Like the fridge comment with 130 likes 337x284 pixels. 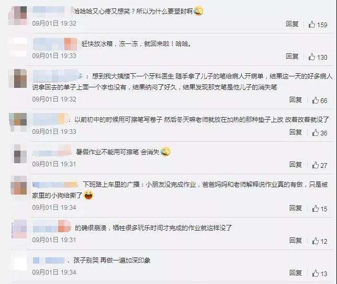coord(318,57)
